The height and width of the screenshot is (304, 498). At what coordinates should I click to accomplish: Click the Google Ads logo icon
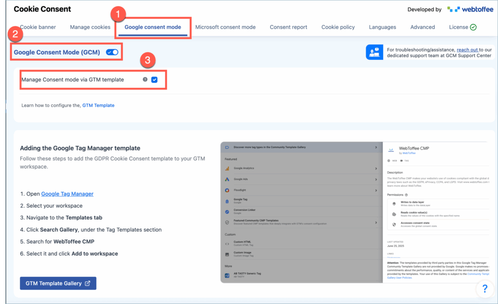[227, 179]
